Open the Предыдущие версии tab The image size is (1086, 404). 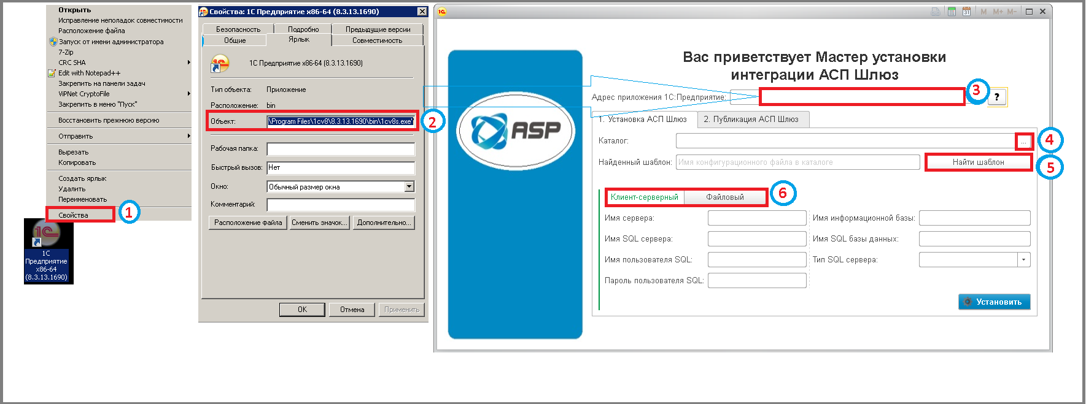[378, 29]
